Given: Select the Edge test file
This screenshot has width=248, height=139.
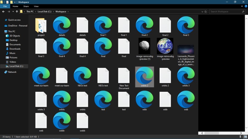Looking at the screenshot, I should (103, 99).
